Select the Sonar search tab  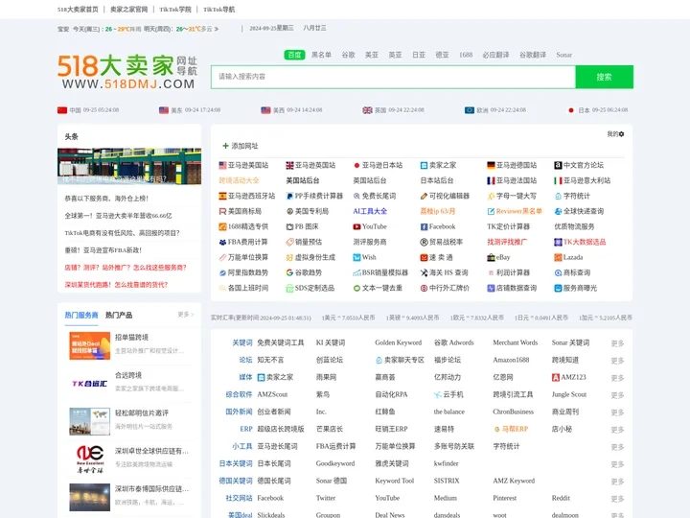[563, 55]
